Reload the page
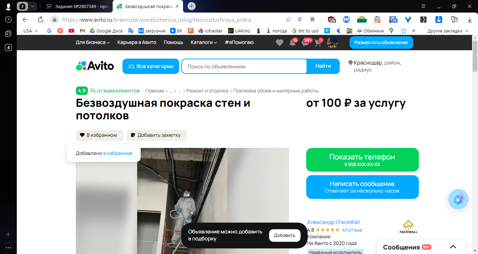This screenshot has width=478, height=254. coord(41,20)
